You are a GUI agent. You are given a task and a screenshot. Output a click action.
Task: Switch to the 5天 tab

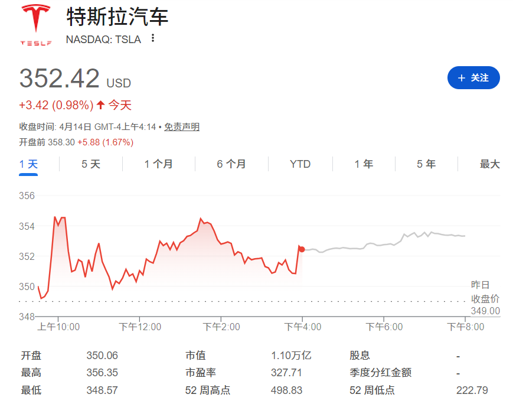coord(89,164)
